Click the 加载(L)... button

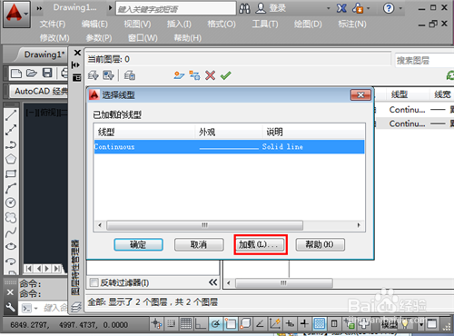click(260, 244)
